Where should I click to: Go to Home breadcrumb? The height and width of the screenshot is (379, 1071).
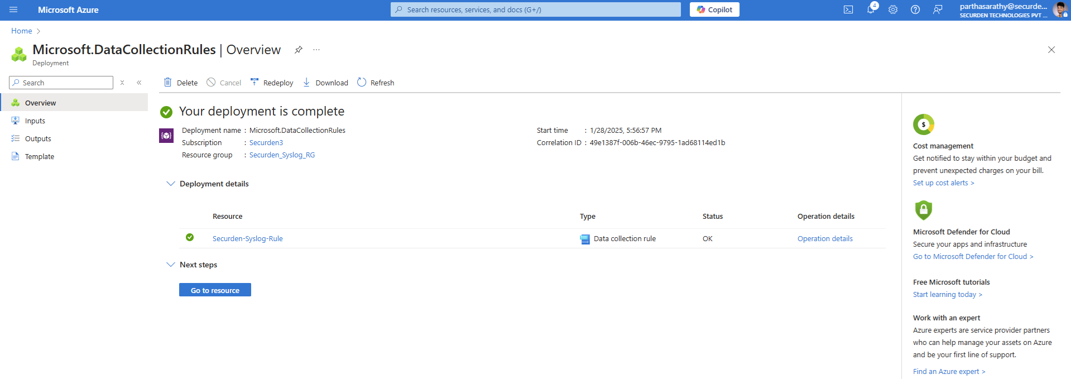[x=22, y=31]
